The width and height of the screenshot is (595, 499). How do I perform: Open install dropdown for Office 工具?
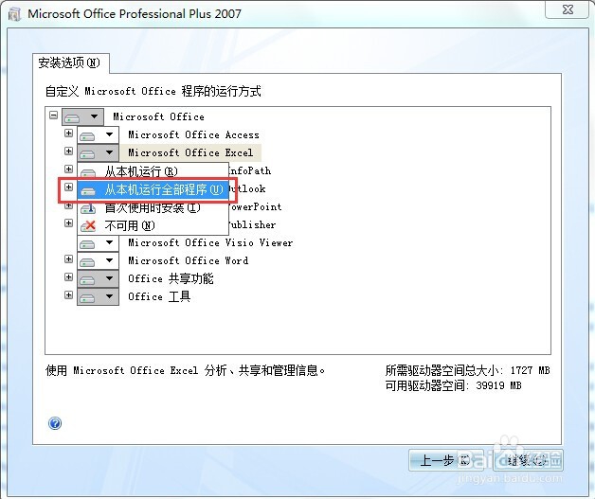click(98, 296)
